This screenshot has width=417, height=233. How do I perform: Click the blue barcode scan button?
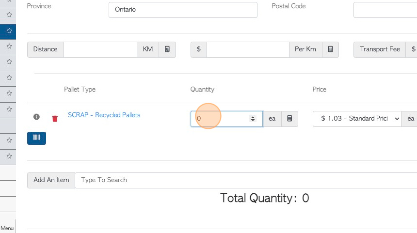point(36,138)
